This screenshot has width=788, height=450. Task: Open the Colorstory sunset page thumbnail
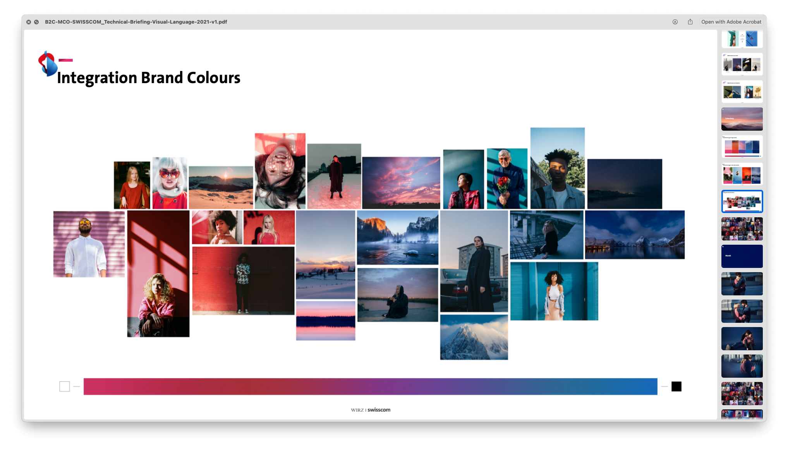pos(742,119)
